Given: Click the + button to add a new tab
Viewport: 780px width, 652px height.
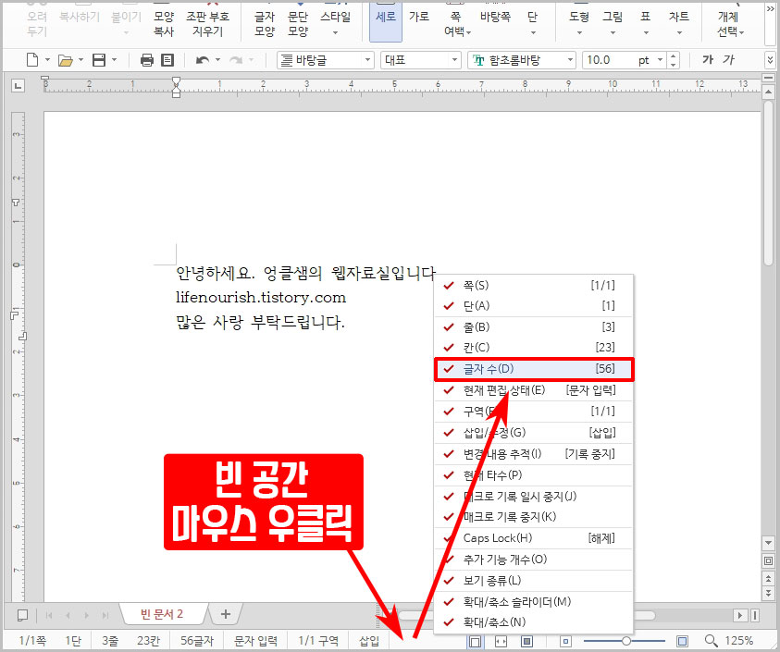Looking at the screenshot, I should [225, 613].
